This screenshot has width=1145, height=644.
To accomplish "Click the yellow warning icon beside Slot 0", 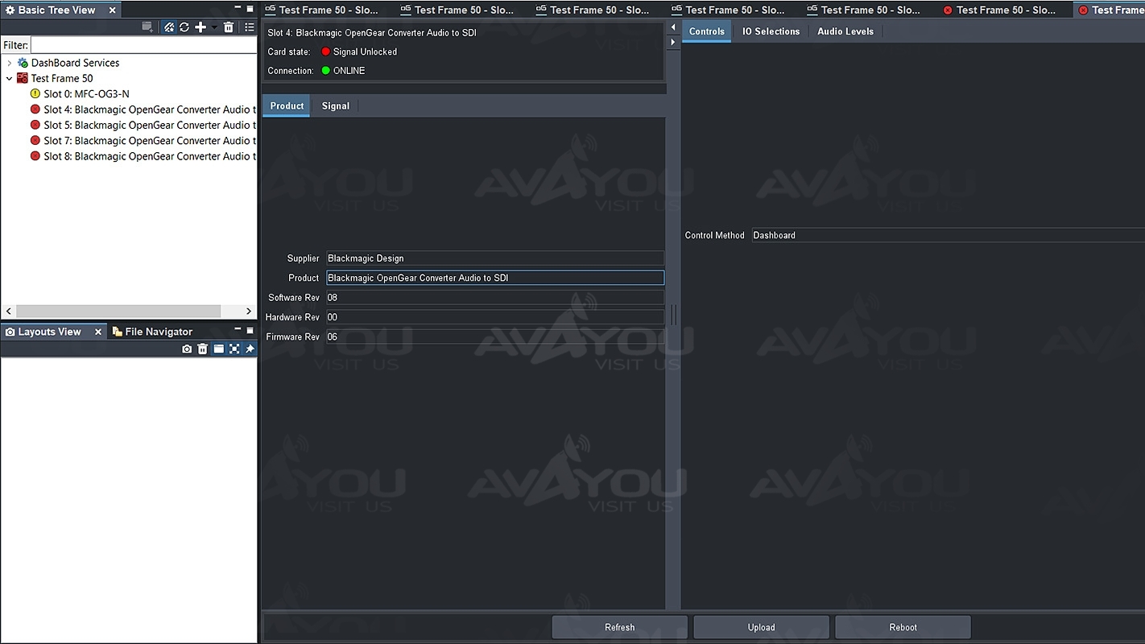I will coord(35,94).
